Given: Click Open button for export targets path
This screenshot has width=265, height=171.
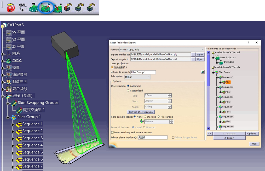Looking at the screenshot, I should [200, 59].
